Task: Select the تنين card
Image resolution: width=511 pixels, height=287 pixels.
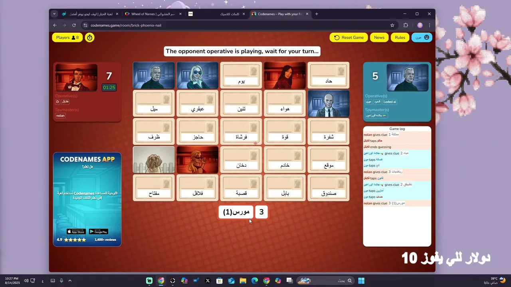Action: tap(241, 104)
